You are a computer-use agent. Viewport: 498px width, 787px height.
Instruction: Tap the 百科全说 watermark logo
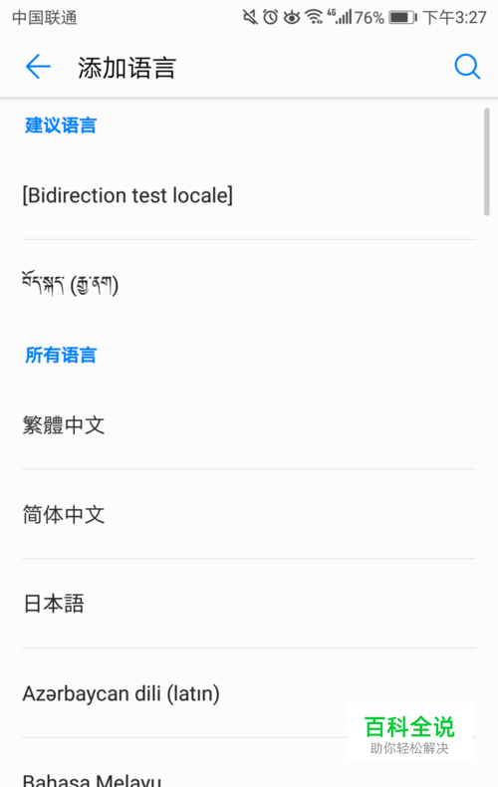click(409, 734)
